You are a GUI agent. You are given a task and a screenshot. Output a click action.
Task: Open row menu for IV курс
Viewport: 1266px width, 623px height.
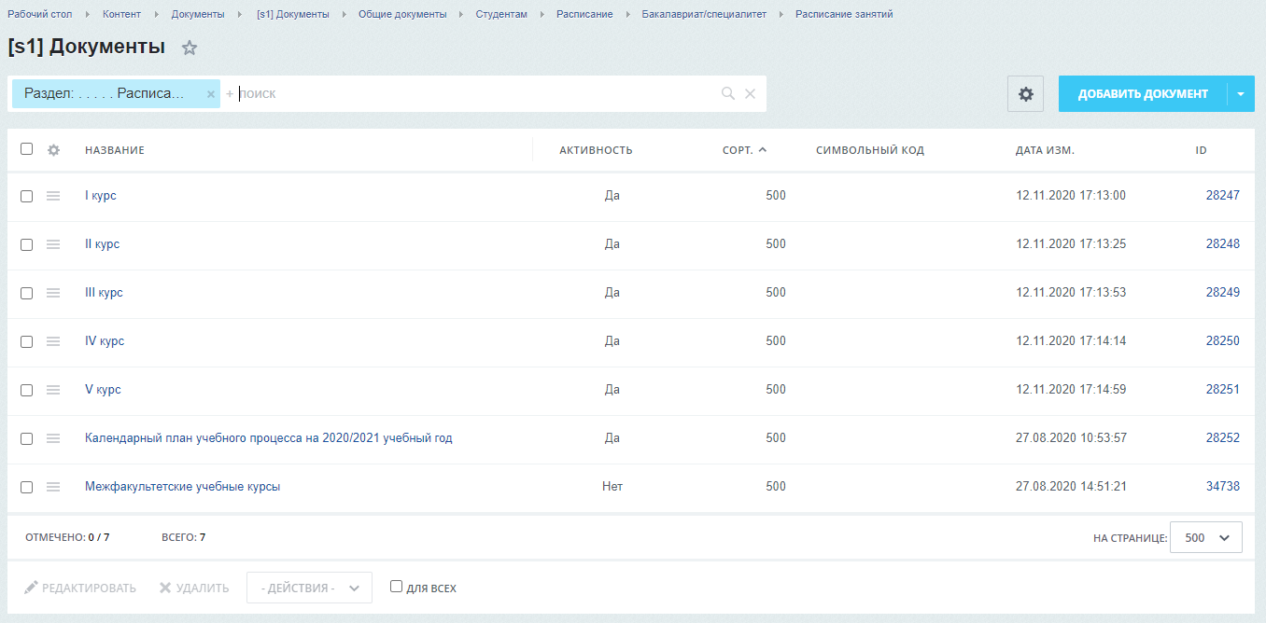[53, 341]
